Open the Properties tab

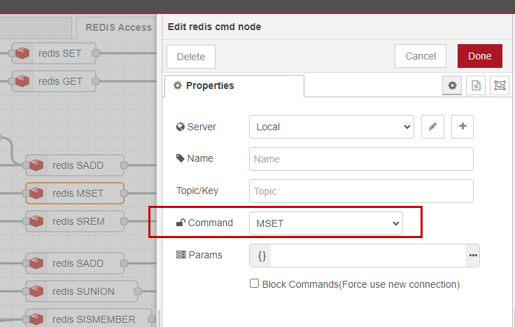point(234,85)
